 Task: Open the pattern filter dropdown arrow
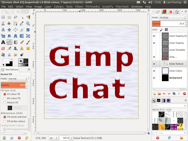click(185, 106)
